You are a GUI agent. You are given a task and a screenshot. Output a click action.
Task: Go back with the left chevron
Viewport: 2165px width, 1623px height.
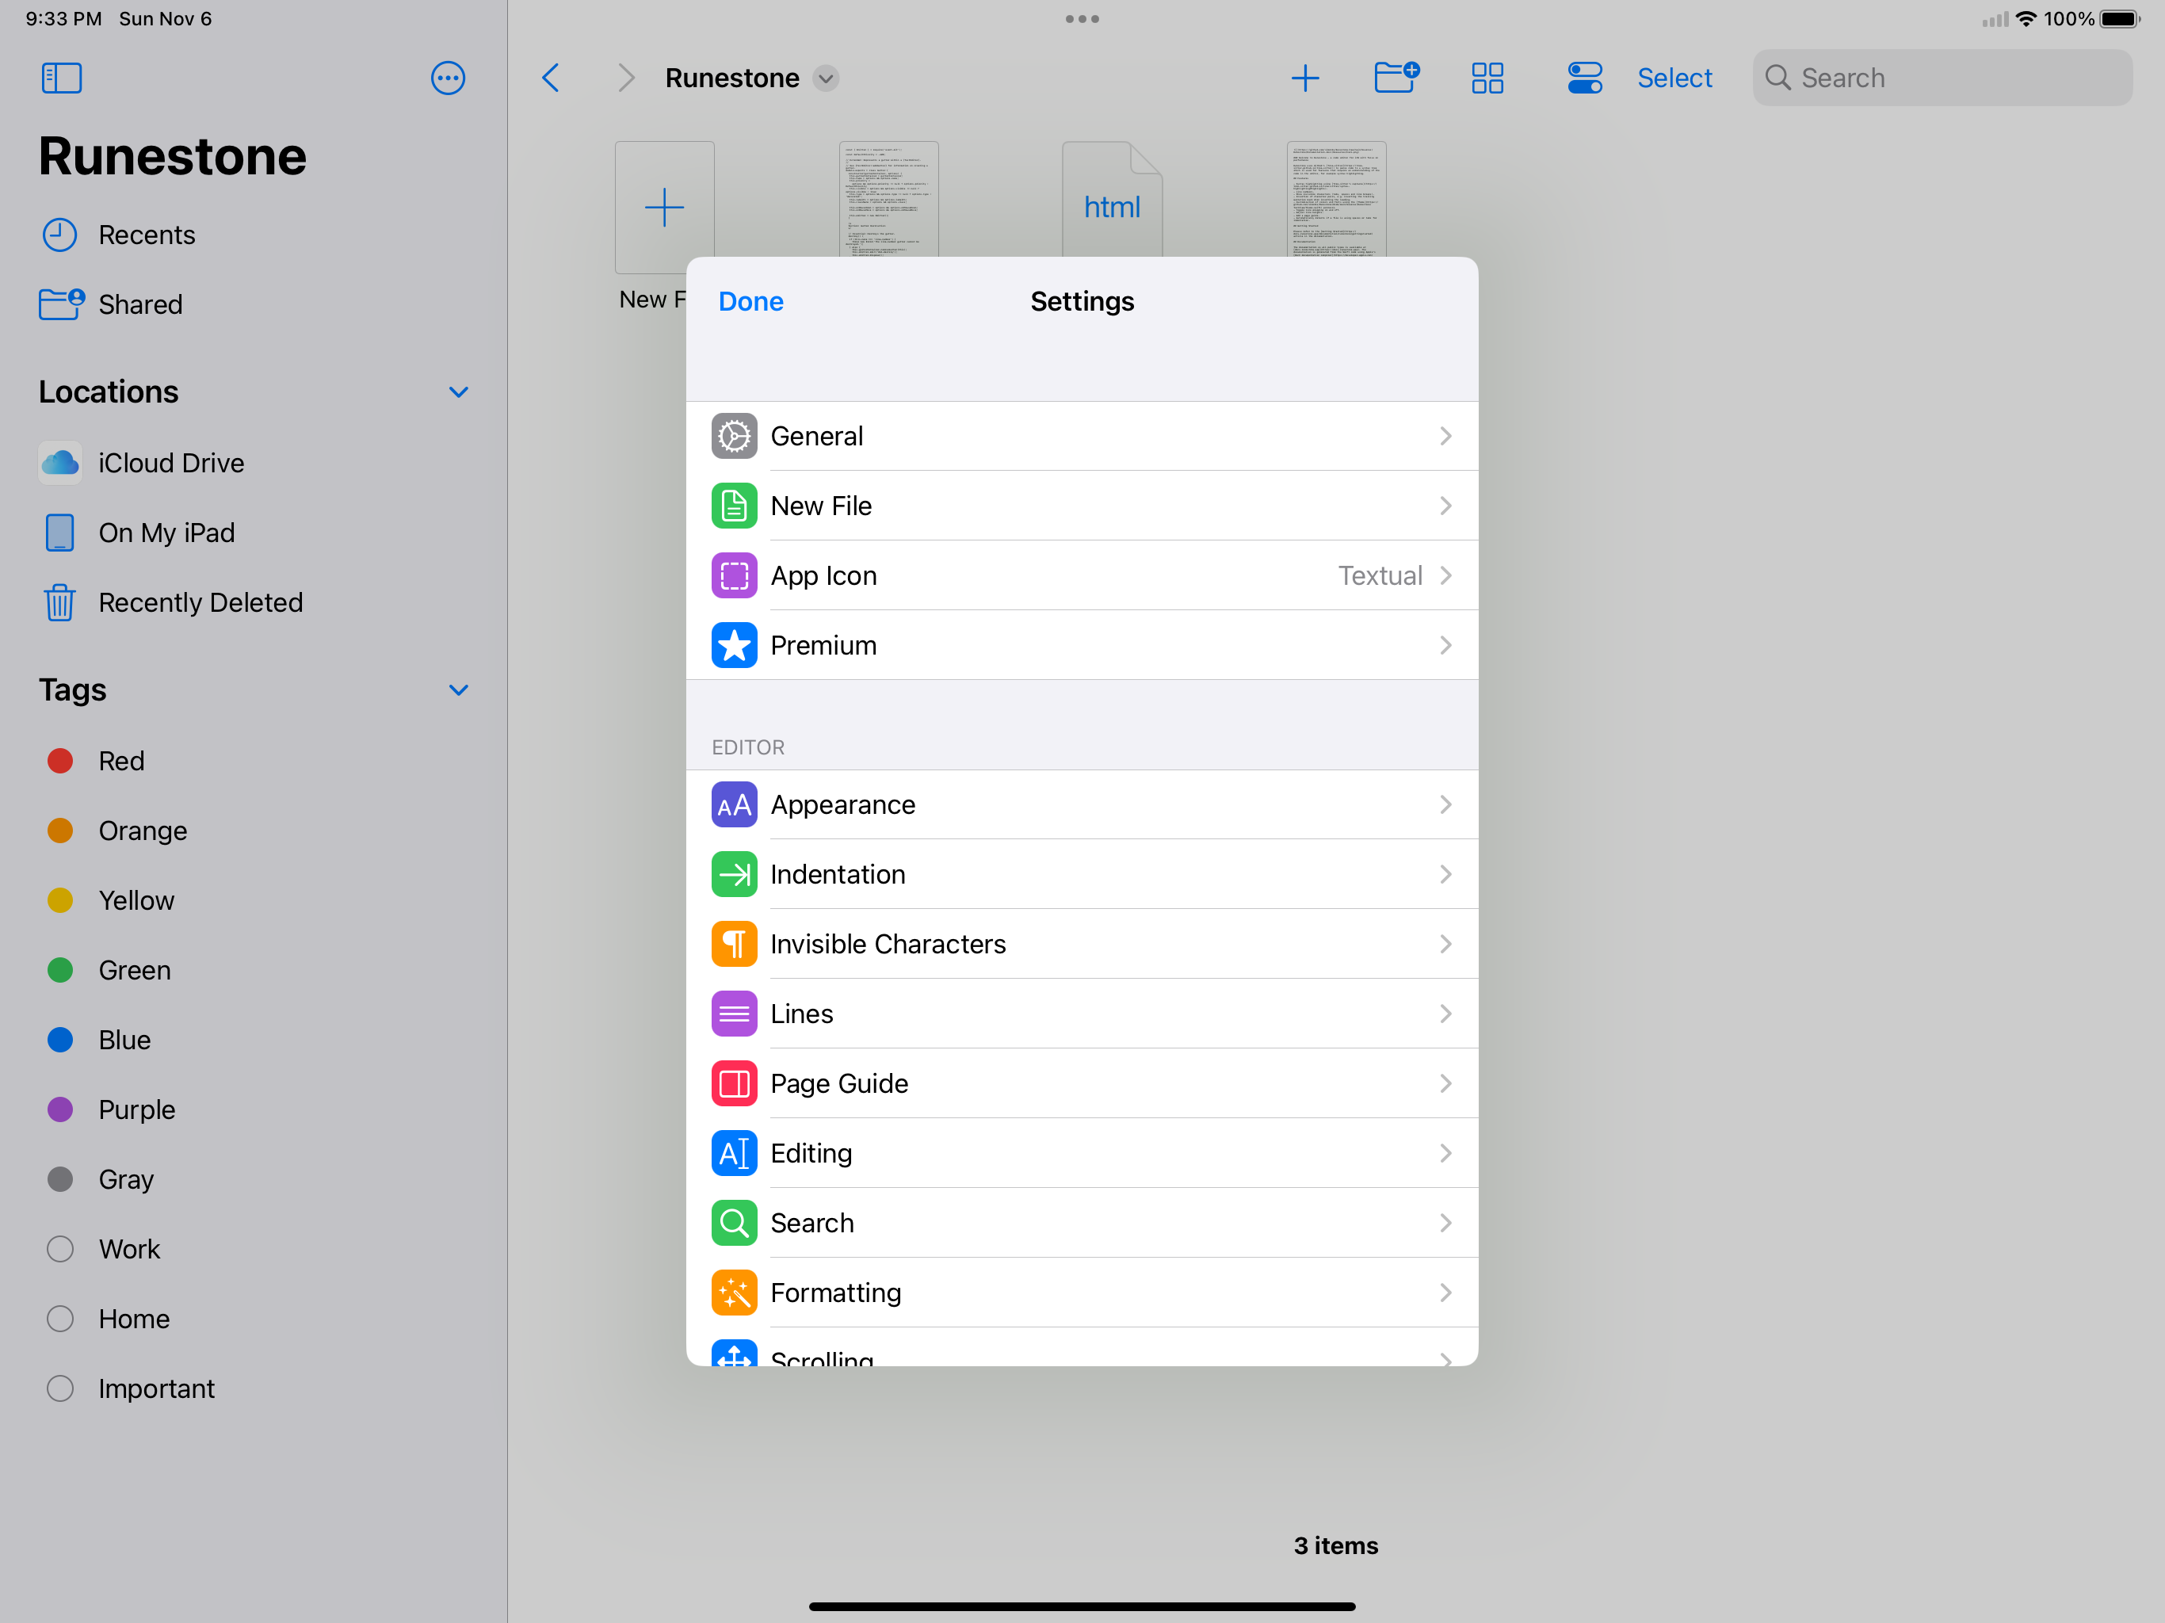pos(551,78)
